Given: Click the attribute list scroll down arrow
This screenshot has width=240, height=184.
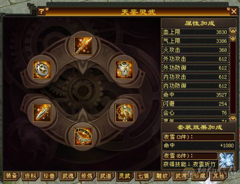Looking at the screenshot, I should 233,118.
